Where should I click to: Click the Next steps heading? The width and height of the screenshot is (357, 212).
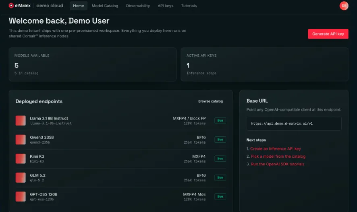point(256,140)
